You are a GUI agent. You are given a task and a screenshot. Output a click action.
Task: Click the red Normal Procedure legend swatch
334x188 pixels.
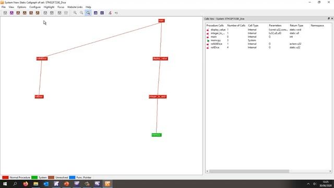coord(5,178)
